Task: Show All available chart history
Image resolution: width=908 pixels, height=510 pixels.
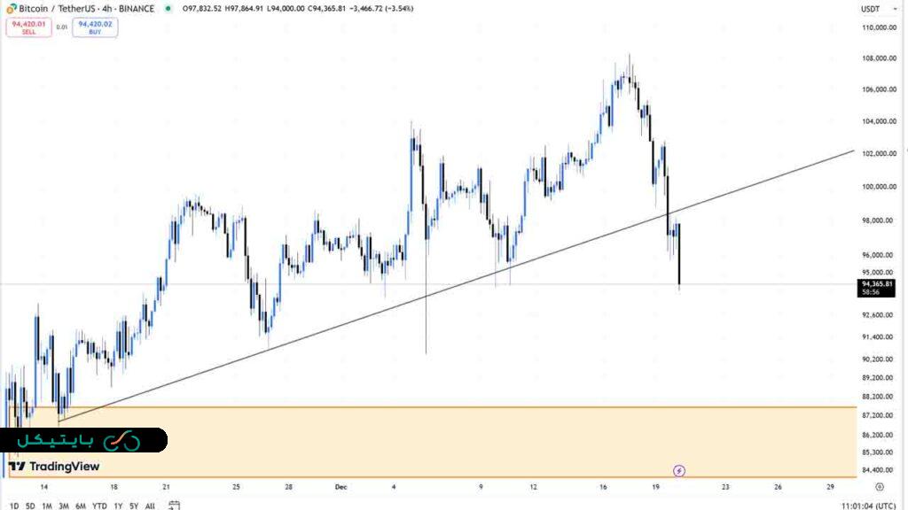Action: point(150,506)
